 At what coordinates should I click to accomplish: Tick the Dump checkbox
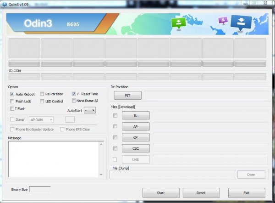[12, 119]
